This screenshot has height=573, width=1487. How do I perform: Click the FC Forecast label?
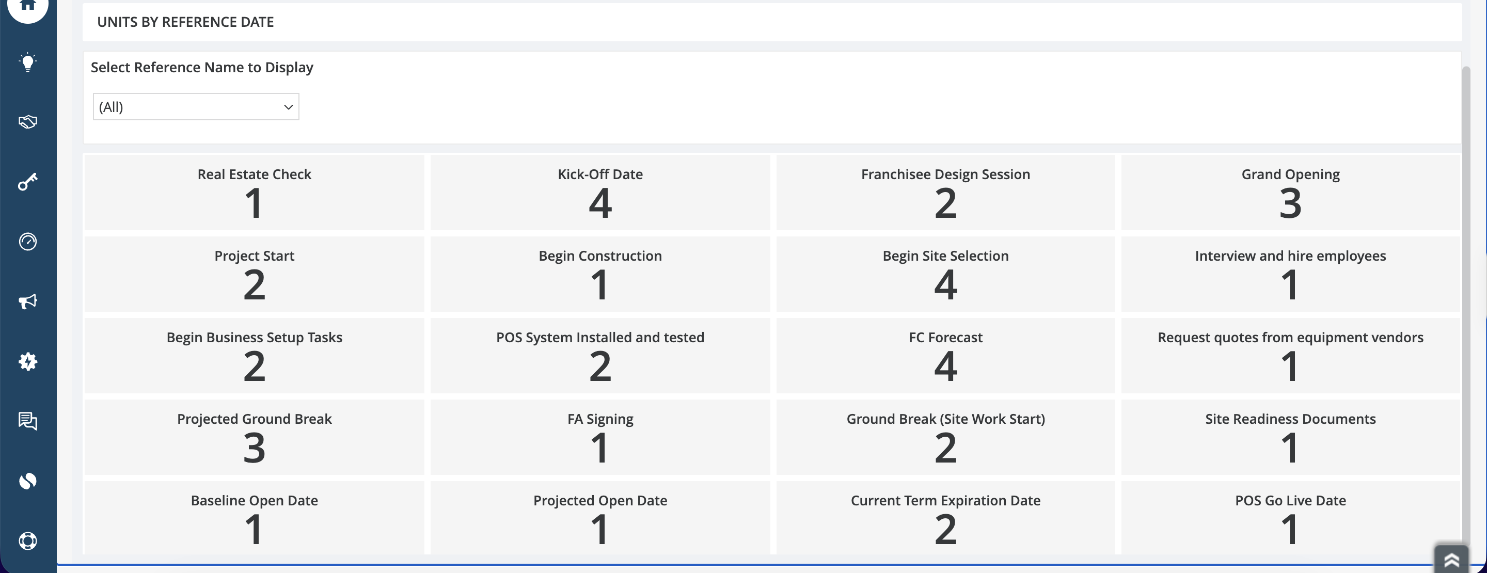pos(945,337)
